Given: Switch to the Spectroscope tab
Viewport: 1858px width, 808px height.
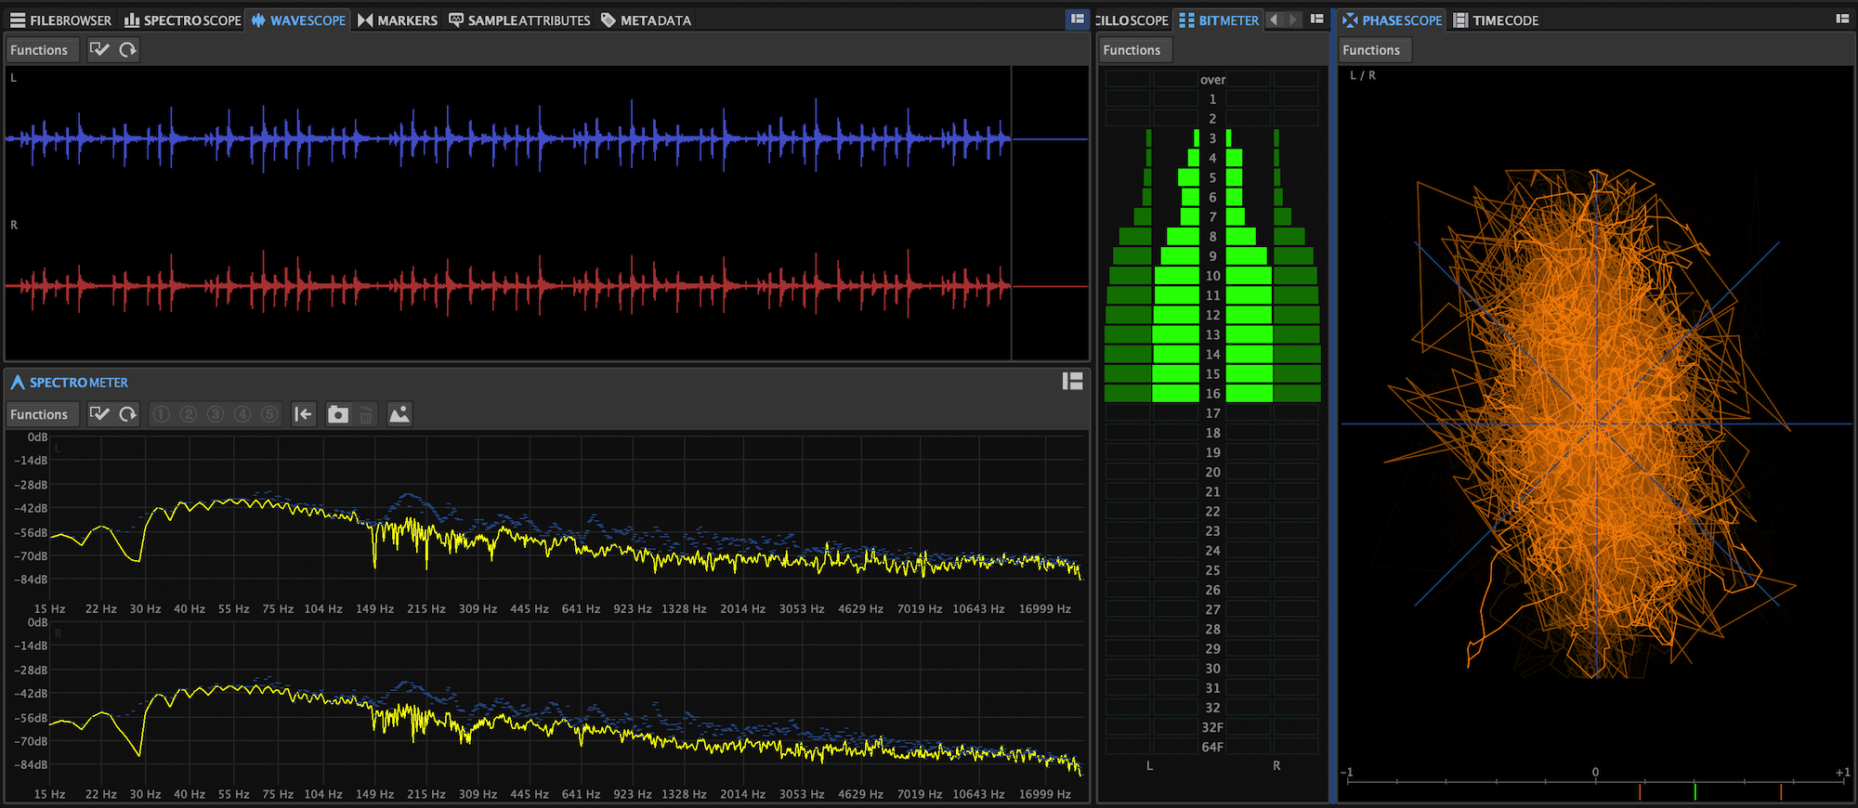Looking at the screenshot, I should pos(183,20).
